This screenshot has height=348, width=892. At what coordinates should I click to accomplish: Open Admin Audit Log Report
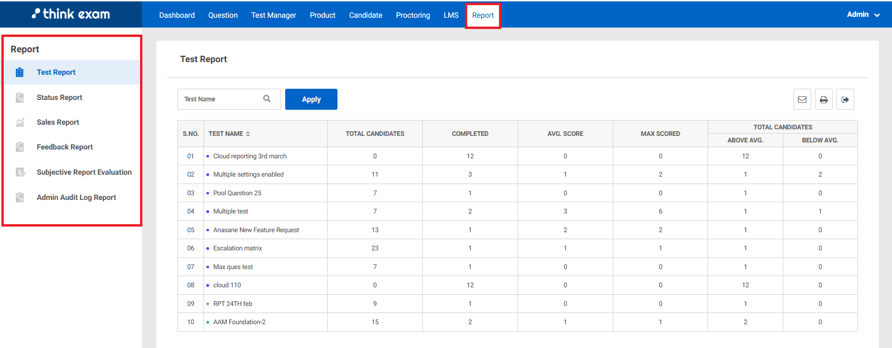pyautogui.click(x=76, y=198)
